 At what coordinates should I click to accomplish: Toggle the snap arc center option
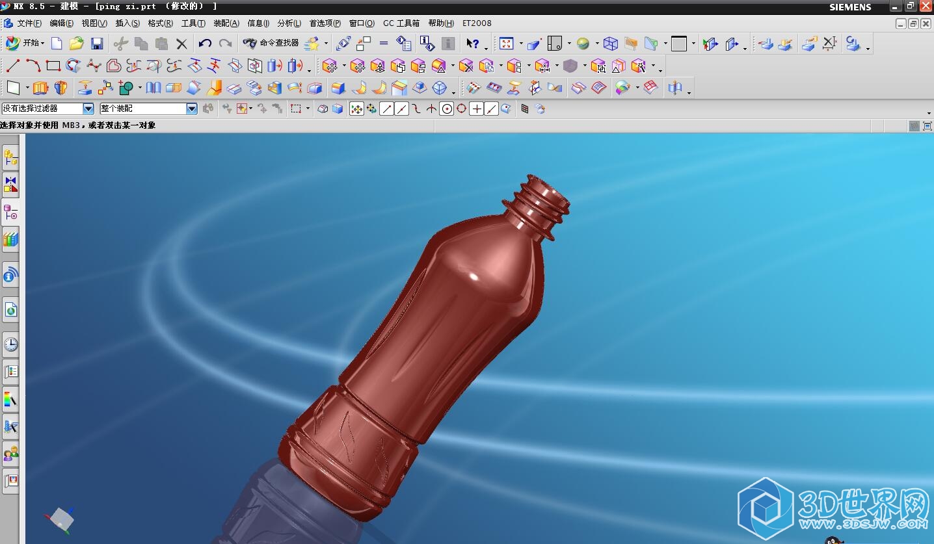tap(446, 109)
